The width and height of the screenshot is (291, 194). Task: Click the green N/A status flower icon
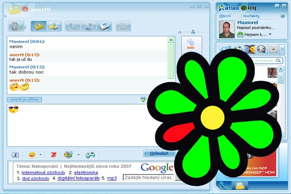[x=240, y=35]
